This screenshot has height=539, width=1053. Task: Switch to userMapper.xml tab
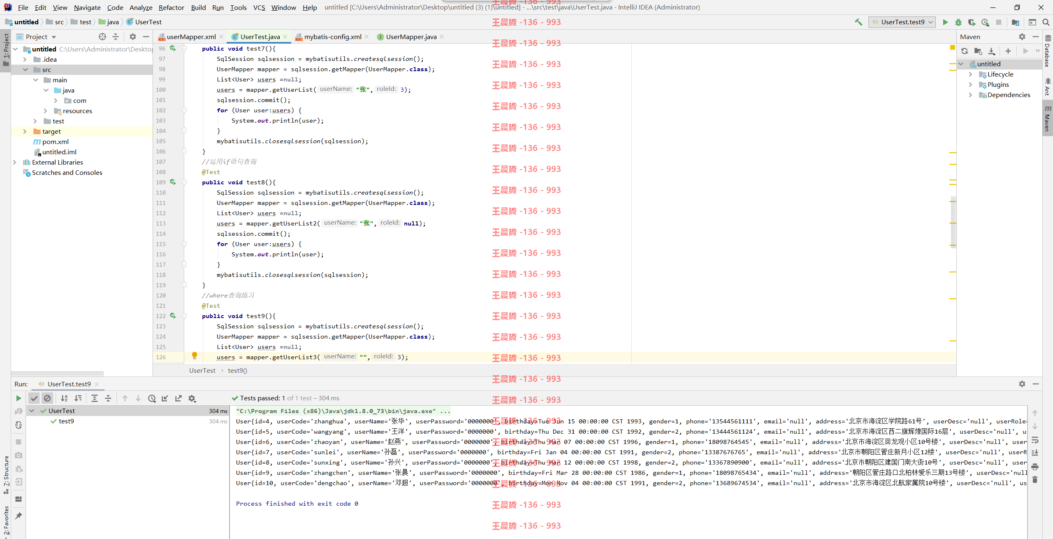pos(191,37)
